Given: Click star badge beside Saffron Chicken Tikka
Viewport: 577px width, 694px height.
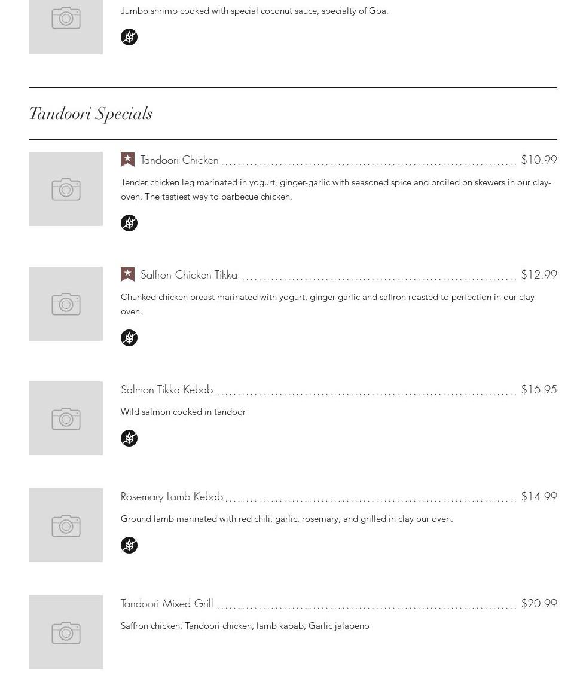Looking at the screenshot, I should click(127, 274).
